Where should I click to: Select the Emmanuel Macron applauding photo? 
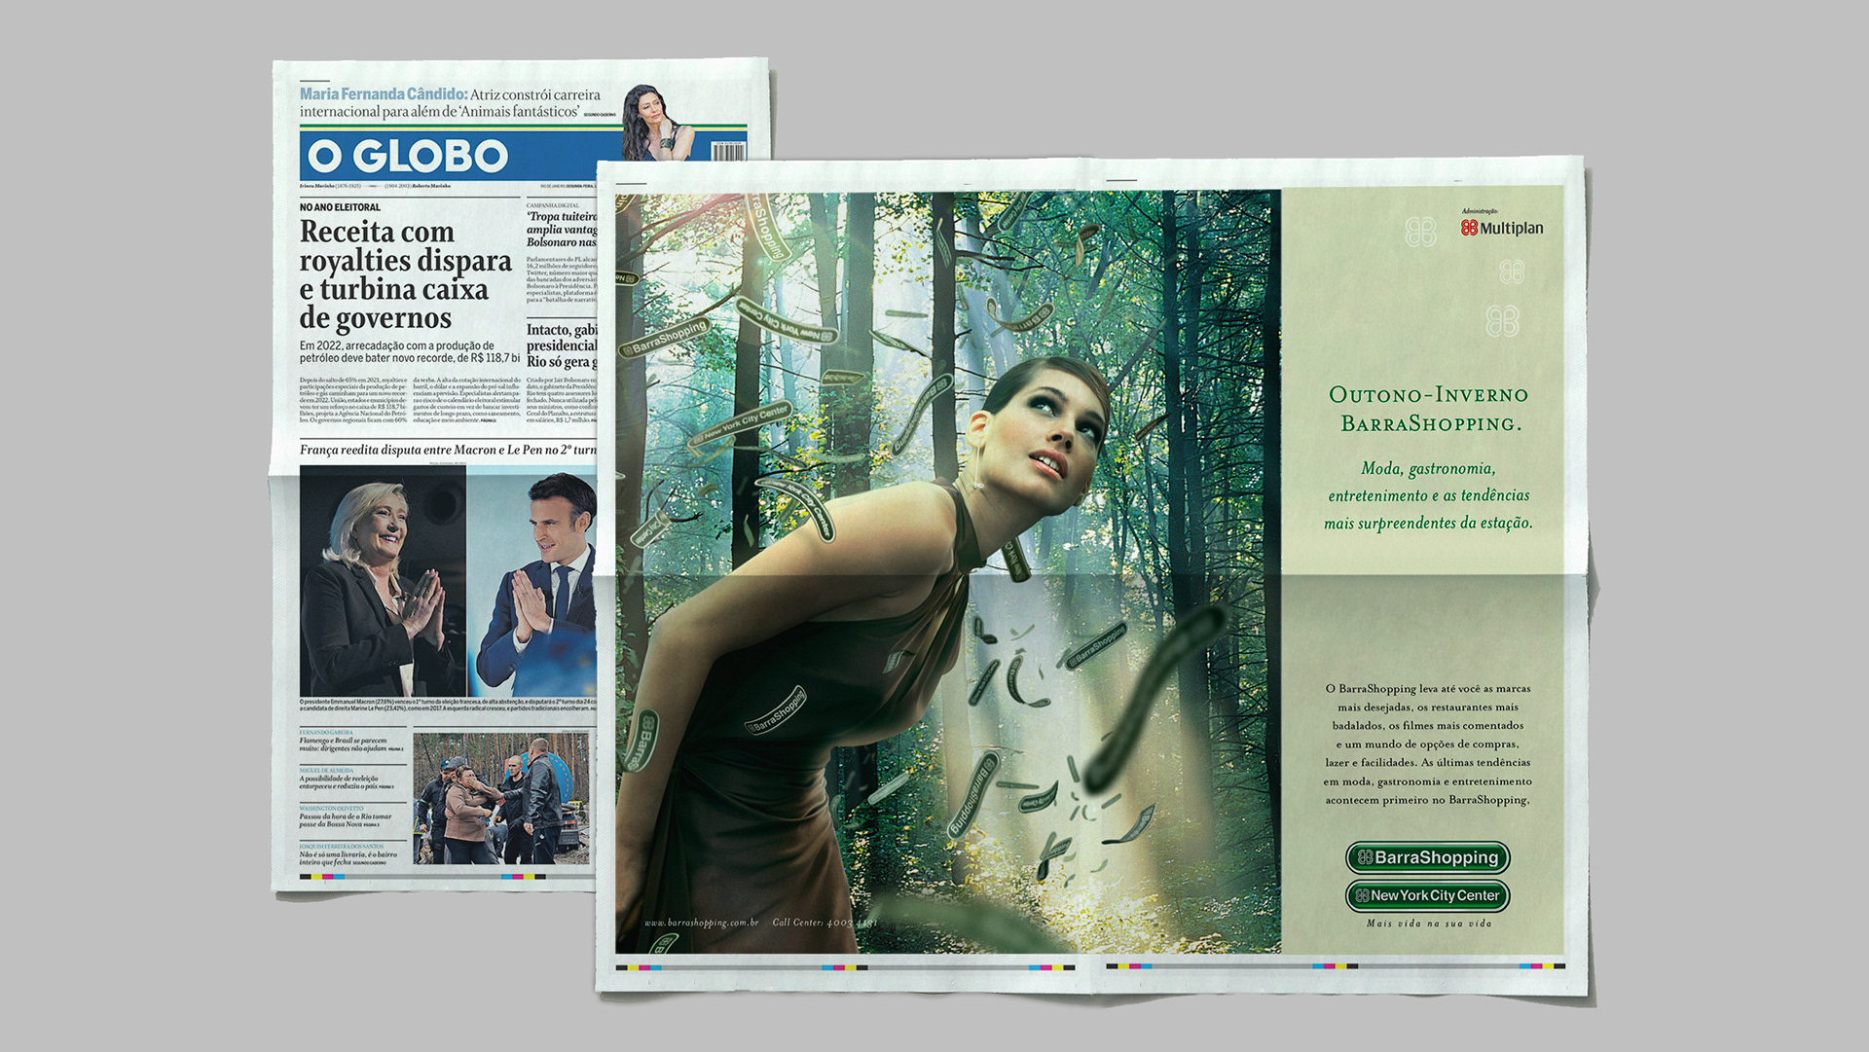pyautogui.click(x=531, y=581)
